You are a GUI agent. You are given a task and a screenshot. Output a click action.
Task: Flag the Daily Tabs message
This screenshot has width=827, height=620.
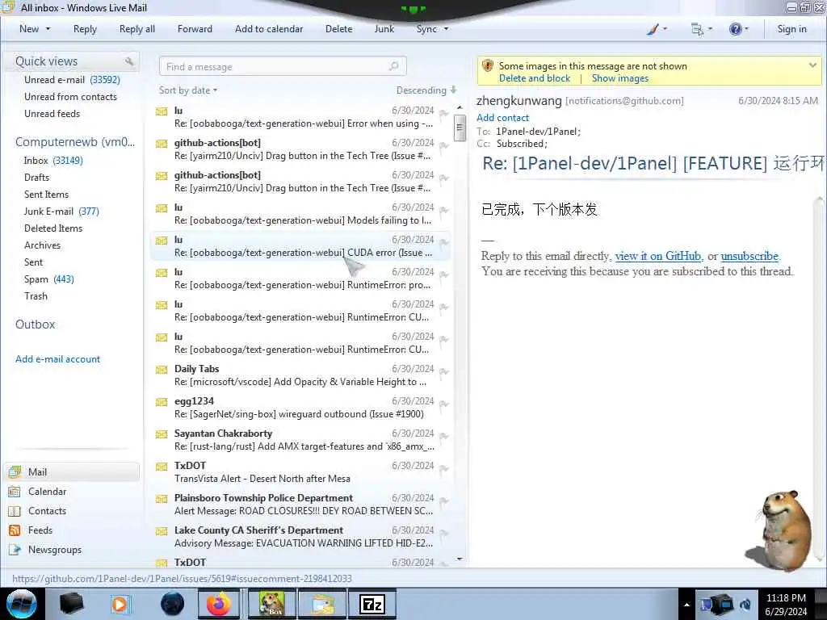pos(443,371)
